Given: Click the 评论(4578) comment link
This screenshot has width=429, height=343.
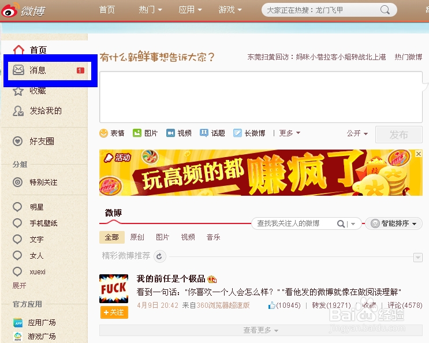Looking at the screenshot, I should [x=405, y=305].
